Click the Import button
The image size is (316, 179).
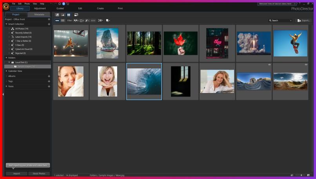coord(16,174)
